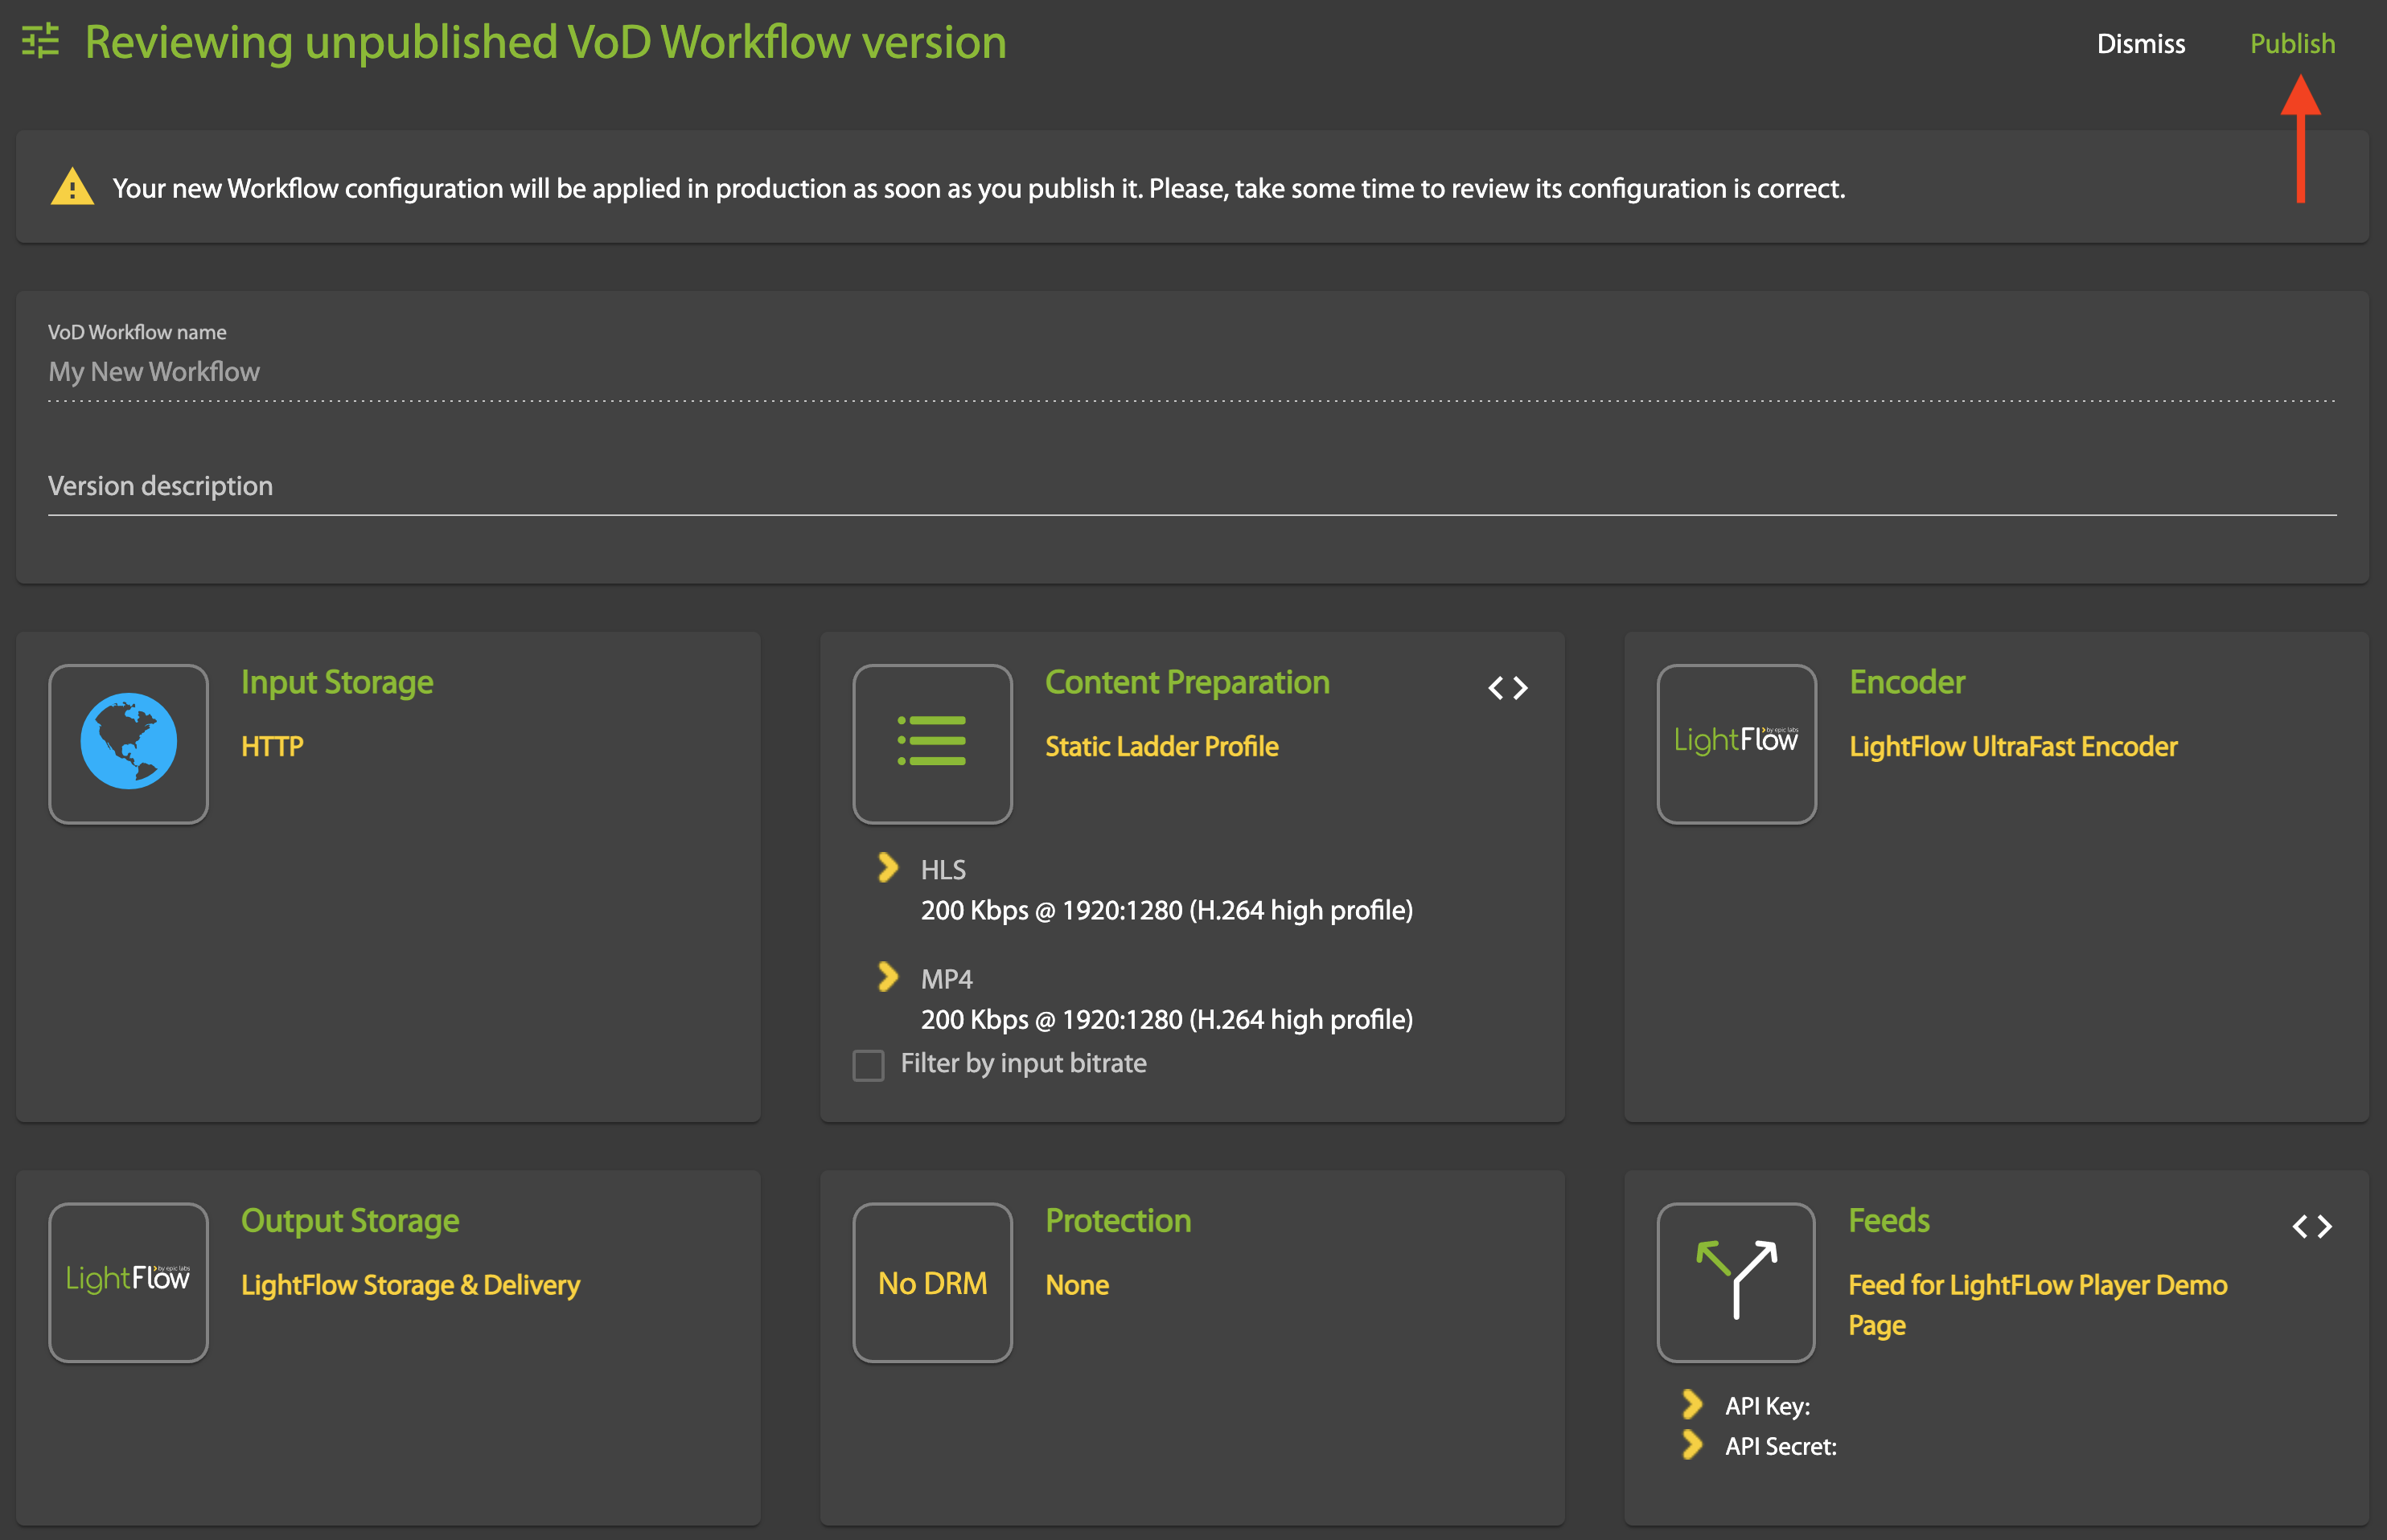Click the Feeds split-arrows icon
Image resolution: width=2387 pixels, height=1540 pixels.
coord(1736,1282)
